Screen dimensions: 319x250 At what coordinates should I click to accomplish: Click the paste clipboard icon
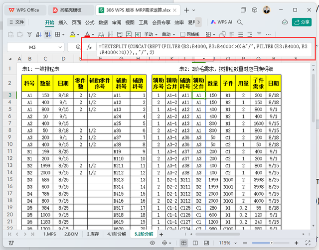click(20, 34)
